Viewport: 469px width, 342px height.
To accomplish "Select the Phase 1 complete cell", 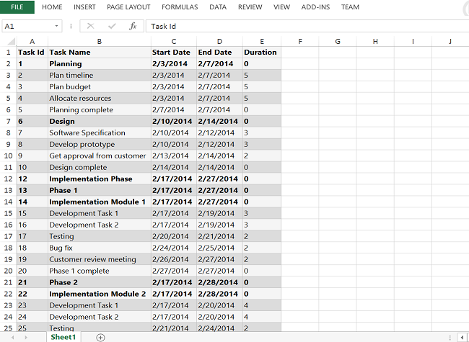I will 100,271.
